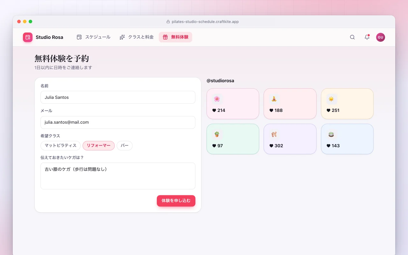The image size is (408, 255).
Task: Like the post with 188 hearts
Action: [x=272, y=110]
